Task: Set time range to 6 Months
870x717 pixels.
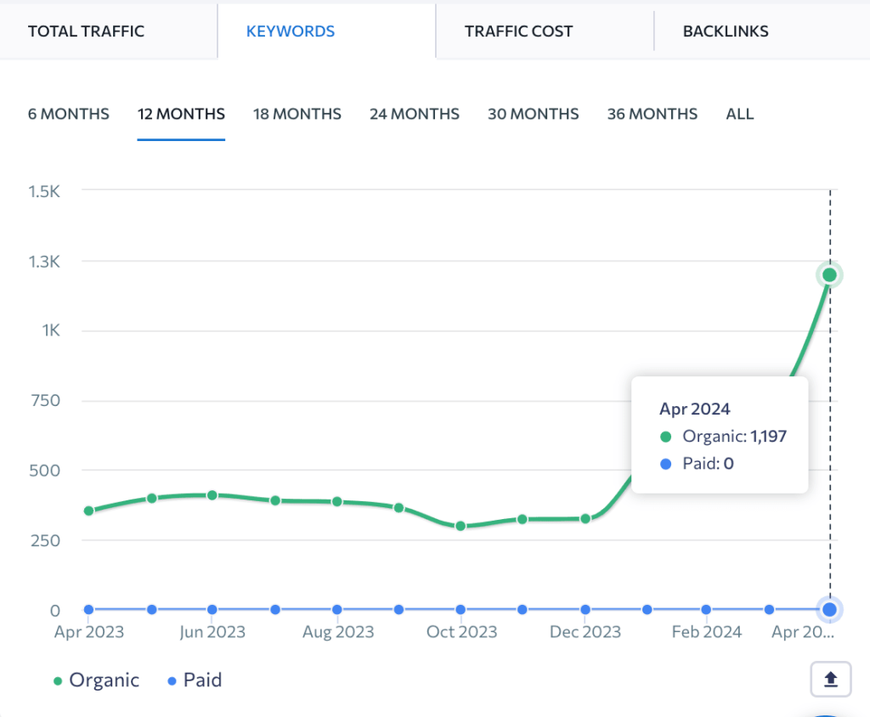Action: point(68,114)
